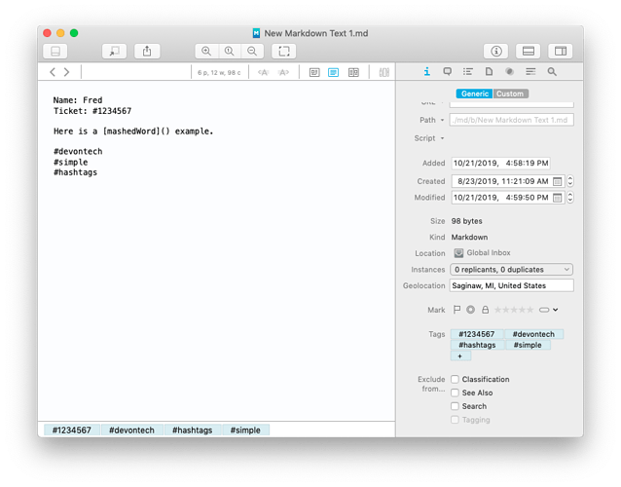Select the #1234567 tag in inspector

tap(477, 334)
